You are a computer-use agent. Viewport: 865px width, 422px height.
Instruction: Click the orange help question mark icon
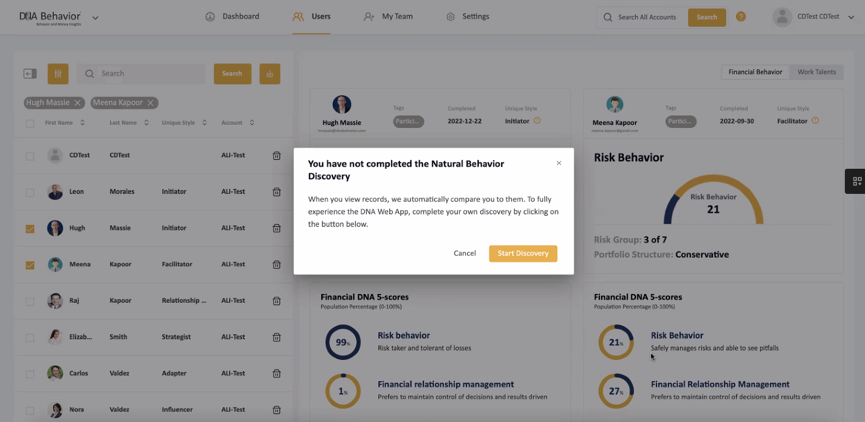pyautogui.click(x=741, y=16)
